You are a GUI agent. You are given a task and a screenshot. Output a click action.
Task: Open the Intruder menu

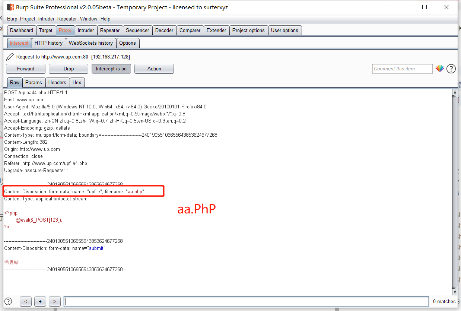[46, 19]
